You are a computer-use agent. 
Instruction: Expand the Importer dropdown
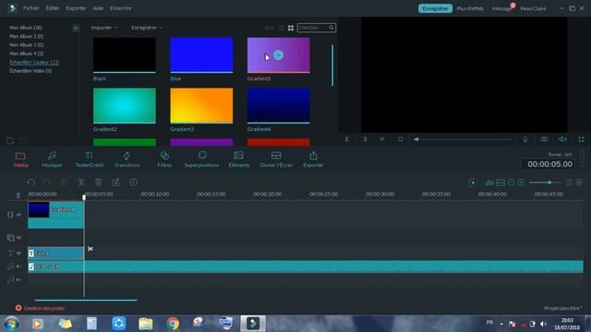(x=104, y=28)
